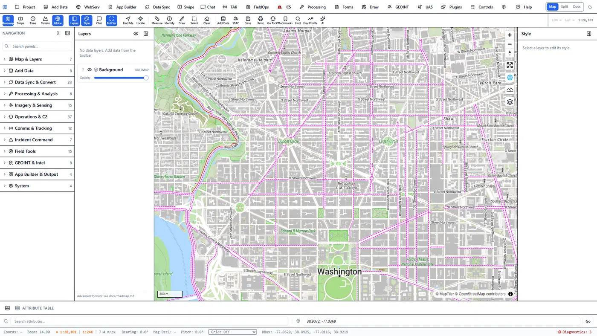597x336 pixels.
Task: Click the Search attributes input field
Action: click(149, 321)
